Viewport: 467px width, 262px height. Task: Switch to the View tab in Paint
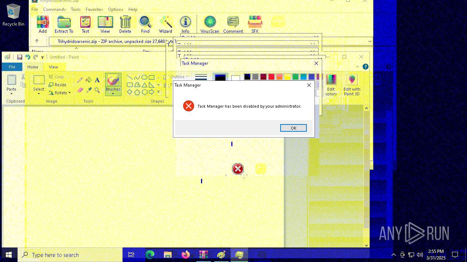coord(54,67)
